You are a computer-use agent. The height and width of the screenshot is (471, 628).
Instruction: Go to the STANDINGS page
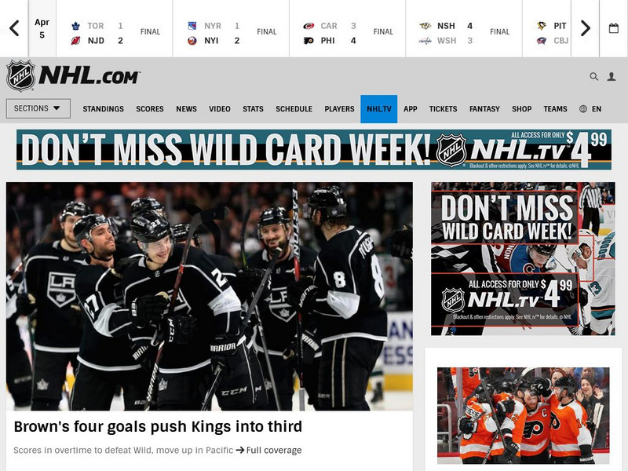click(104, 109)
